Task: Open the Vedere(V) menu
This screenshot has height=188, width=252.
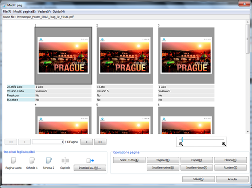Action: (x=44, y=12)
